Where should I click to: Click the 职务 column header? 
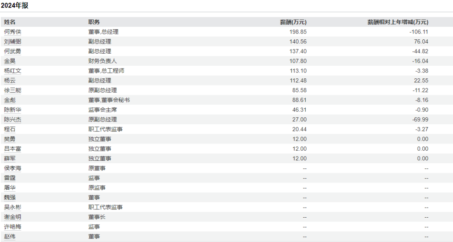click(94, 22)
